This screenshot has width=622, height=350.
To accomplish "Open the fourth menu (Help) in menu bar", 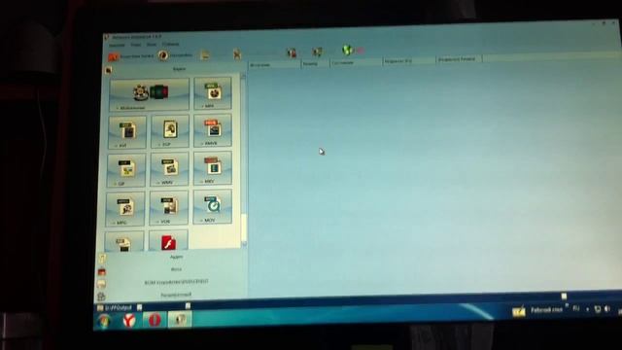I will point(171,44).
